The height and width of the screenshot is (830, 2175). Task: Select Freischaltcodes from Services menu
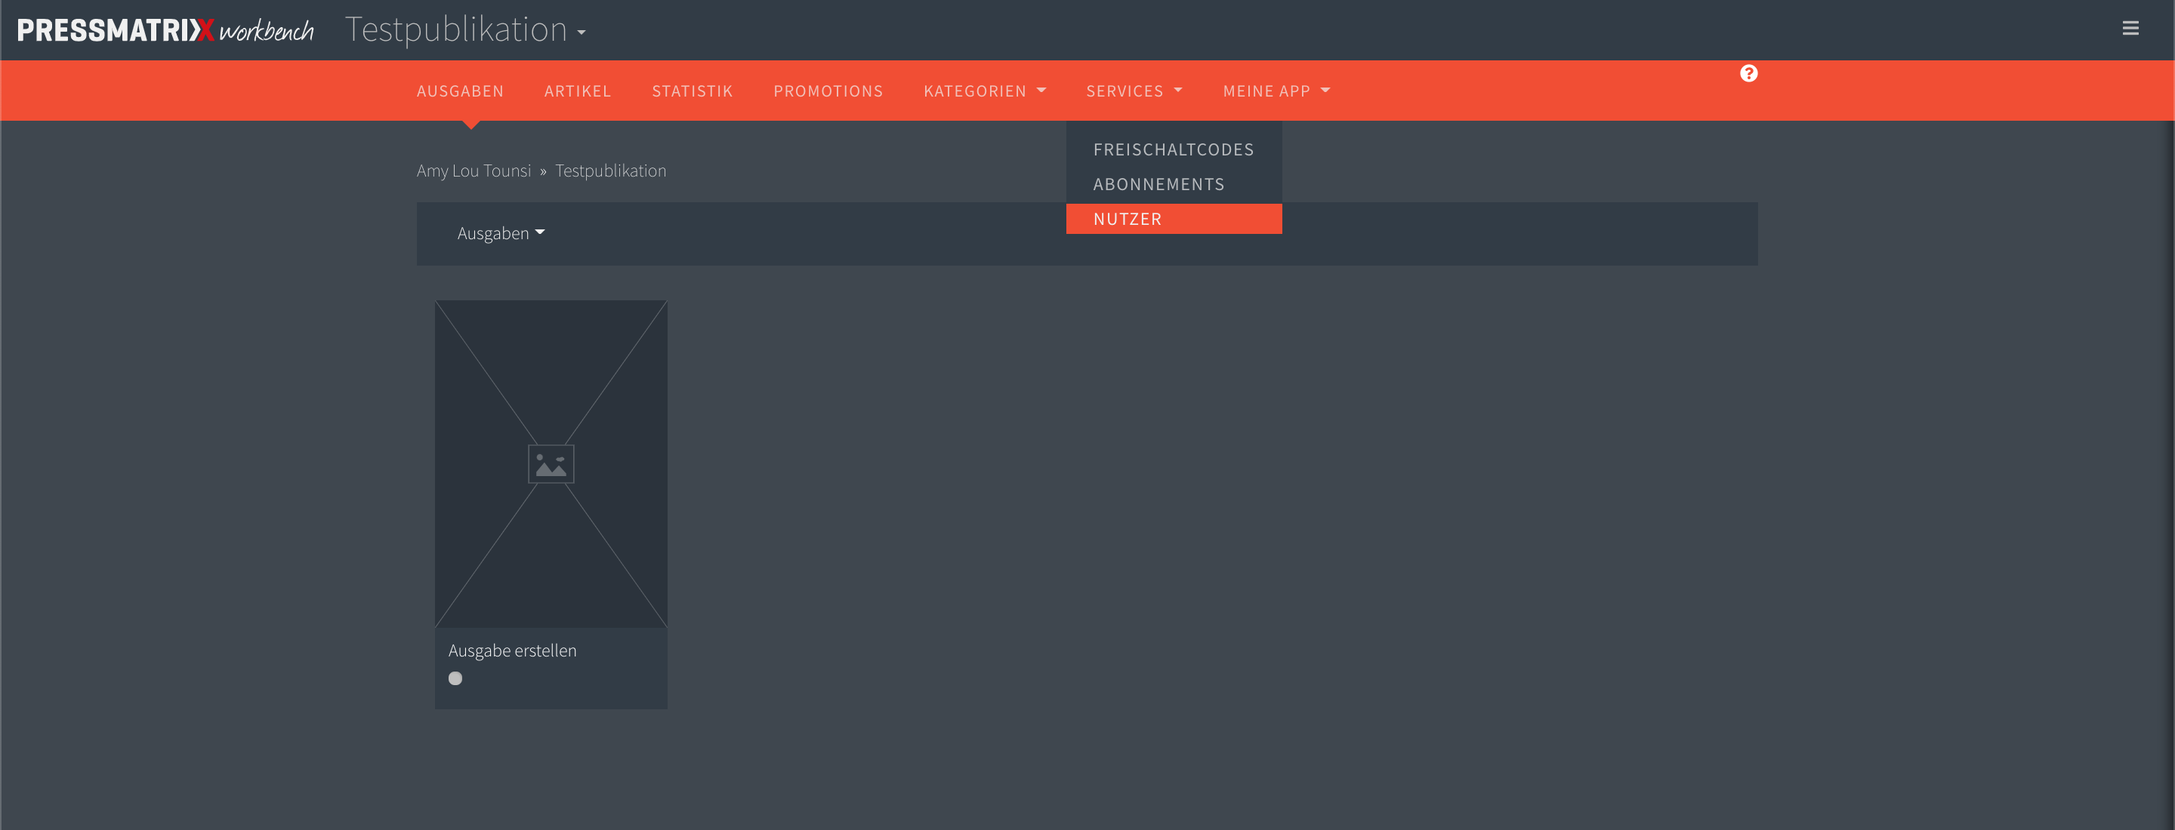1174,149
